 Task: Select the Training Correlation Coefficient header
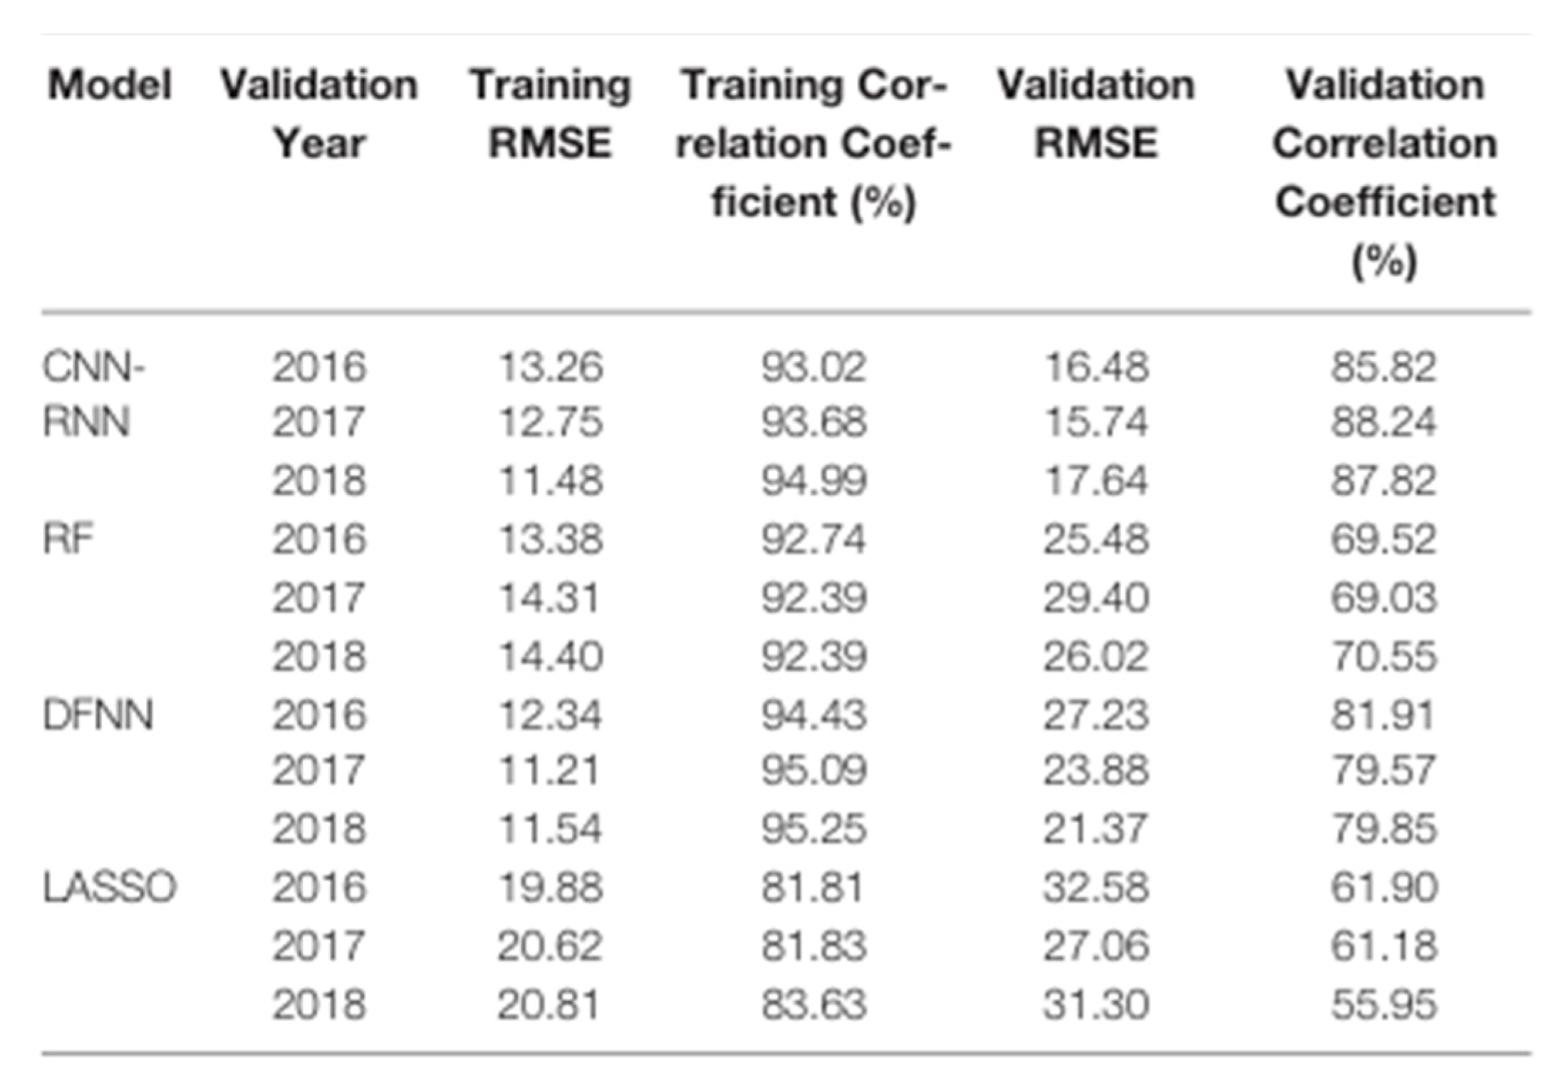(814, 143)
